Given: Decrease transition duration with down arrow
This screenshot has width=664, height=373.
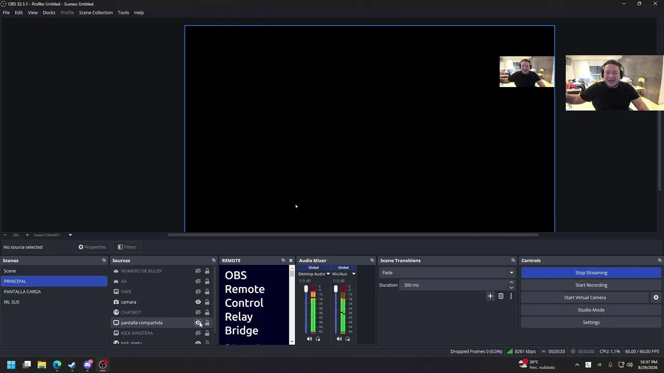Looking at the screenshot, I should tap(511, 288).
